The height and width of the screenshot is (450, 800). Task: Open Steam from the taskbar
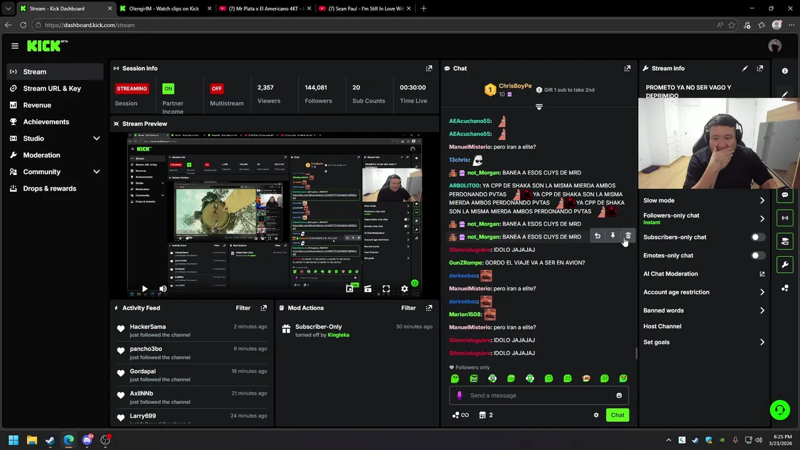50,440
